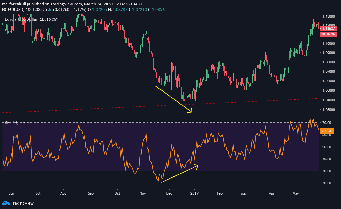The image size is (341, 209).
Task: Select the RSI (14, close) indicator label
Action: point(17,122)
